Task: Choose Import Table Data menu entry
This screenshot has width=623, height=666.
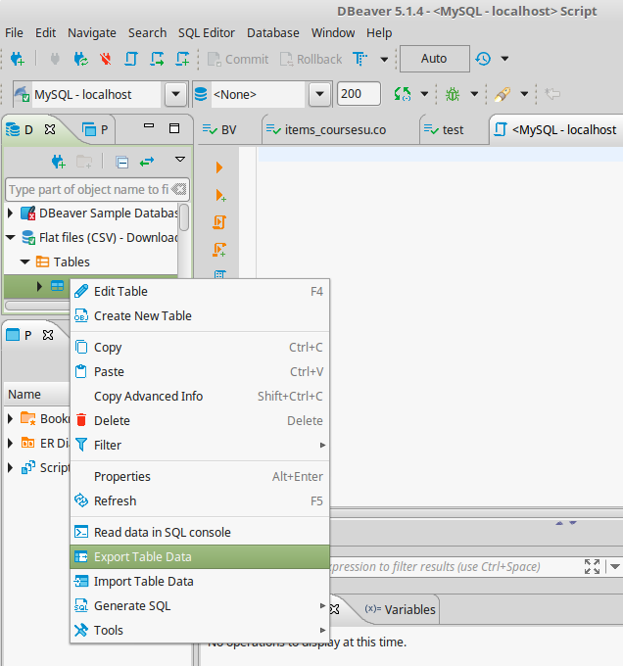Action: click(x=200, y=582)
